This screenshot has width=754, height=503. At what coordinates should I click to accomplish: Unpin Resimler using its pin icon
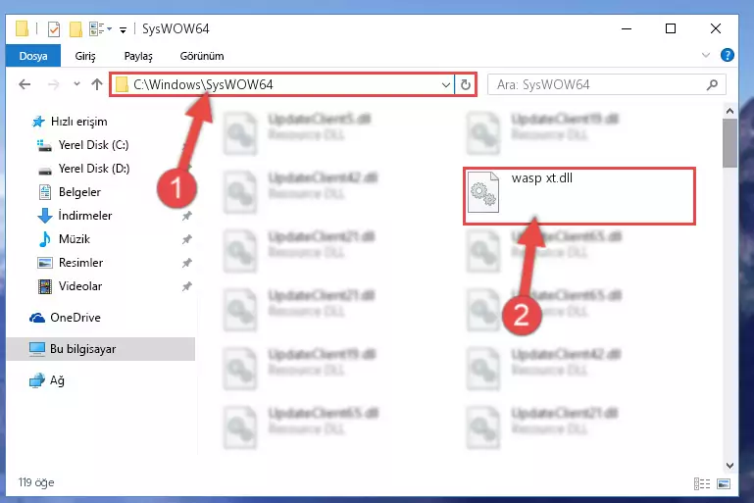tap(186, 263)
